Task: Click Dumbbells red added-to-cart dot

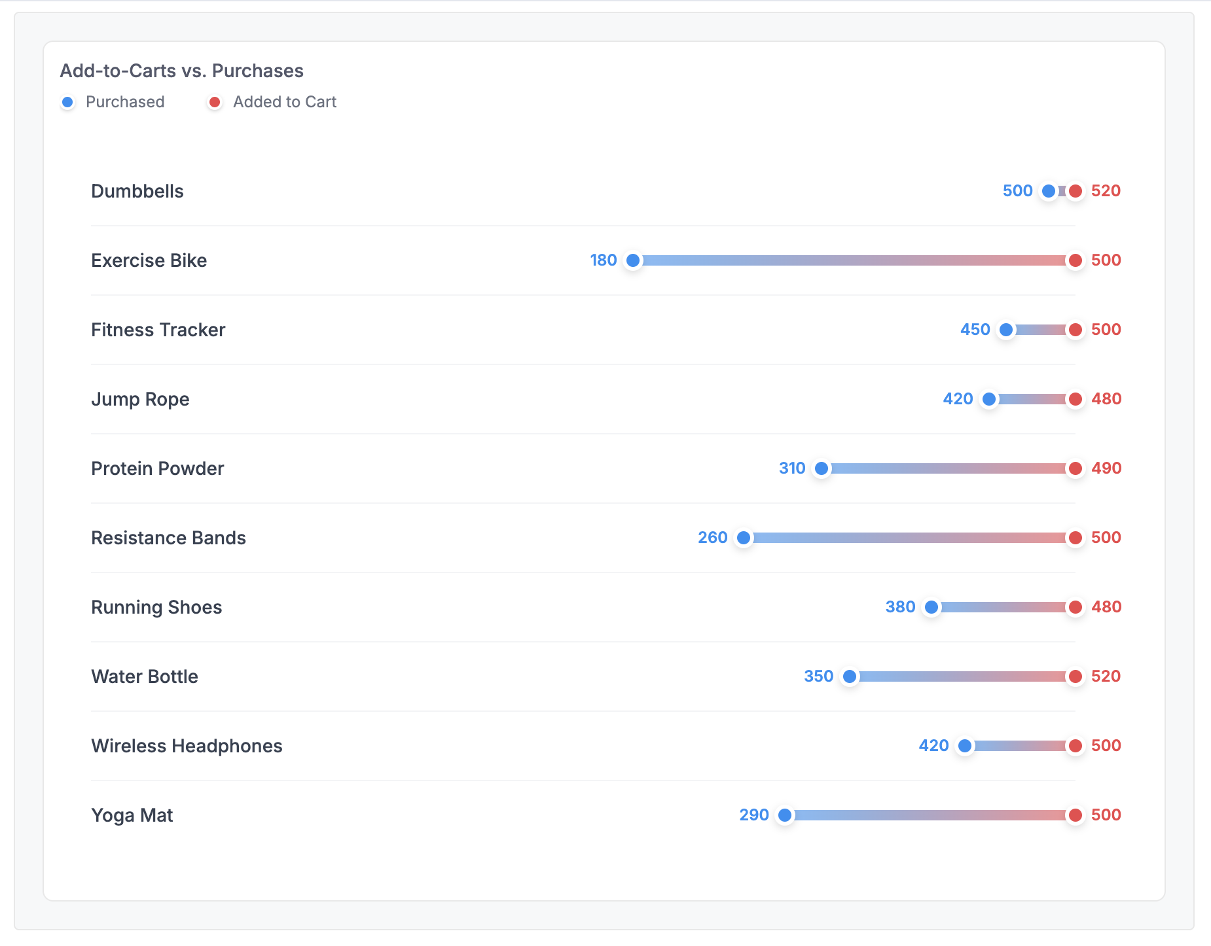Action: pyautogui.click(x=1075, y=191)
